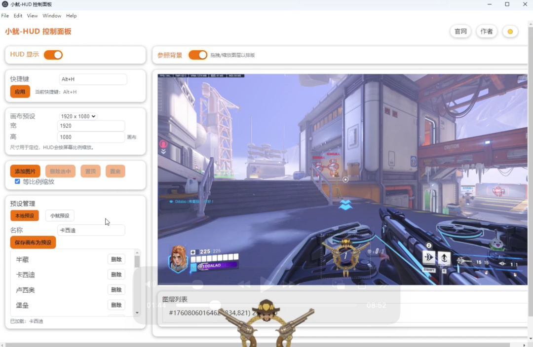The width and height of the screenshot is (533, 347).
Task: Click the rewind button on video overlay
Action: coord(244,284)
